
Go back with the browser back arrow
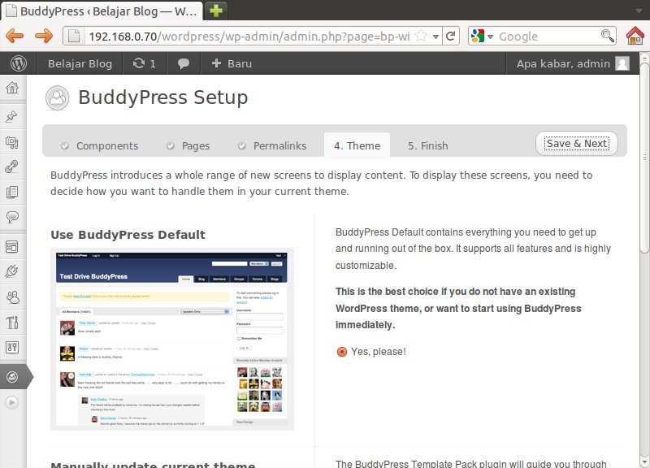(15, 36)
